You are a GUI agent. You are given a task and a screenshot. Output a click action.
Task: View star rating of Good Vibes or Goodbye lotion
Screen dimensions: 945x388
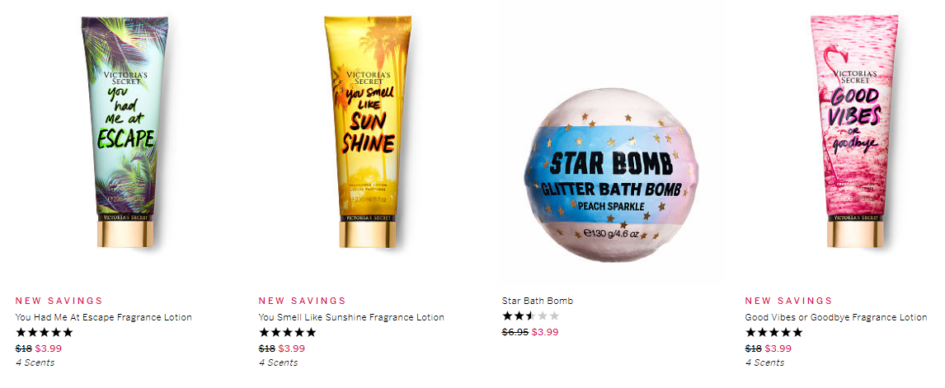(773, 332)
